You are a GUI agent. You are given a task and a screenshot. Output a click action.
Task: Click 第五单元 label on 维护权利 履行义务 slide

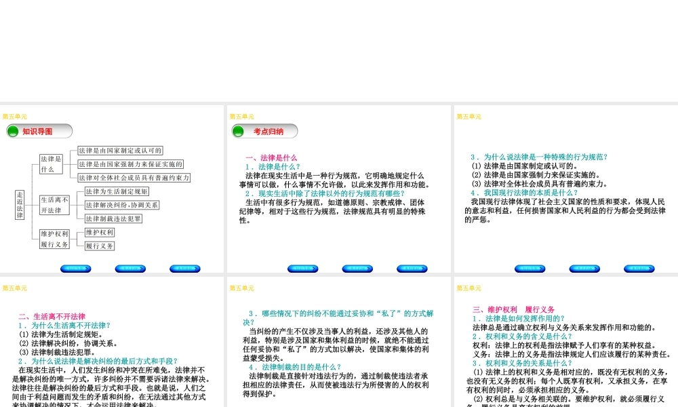click(x=468, y=288)
